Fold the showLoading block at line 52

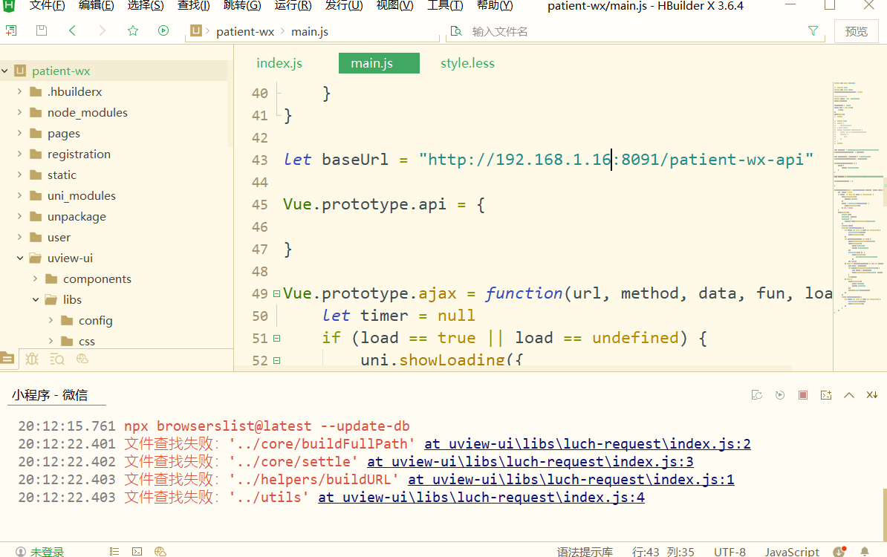pyautogui.click(x=276, y=360)
